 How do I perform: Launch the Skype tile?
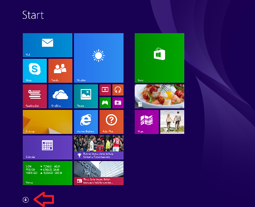[35, 71]
